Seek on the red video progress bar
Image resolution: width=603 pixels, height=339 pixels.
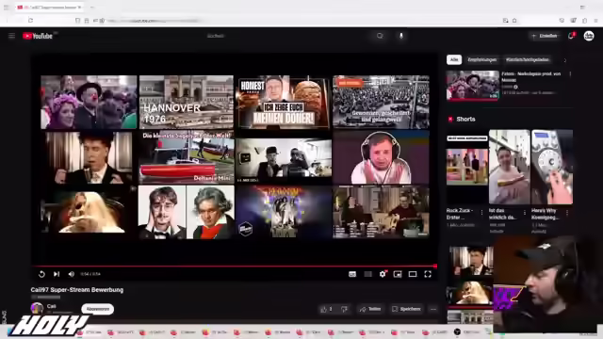(x=235, y=266)
